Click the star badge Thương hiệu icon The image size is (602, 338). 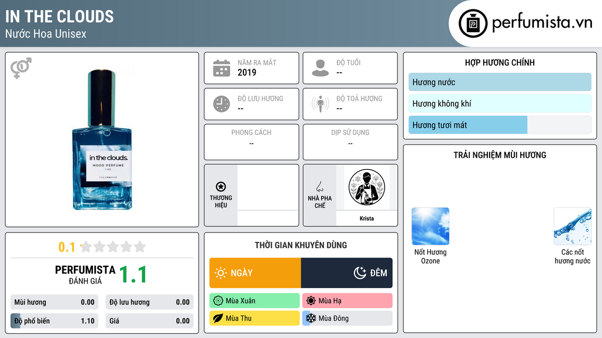click(x=221, y=187)
